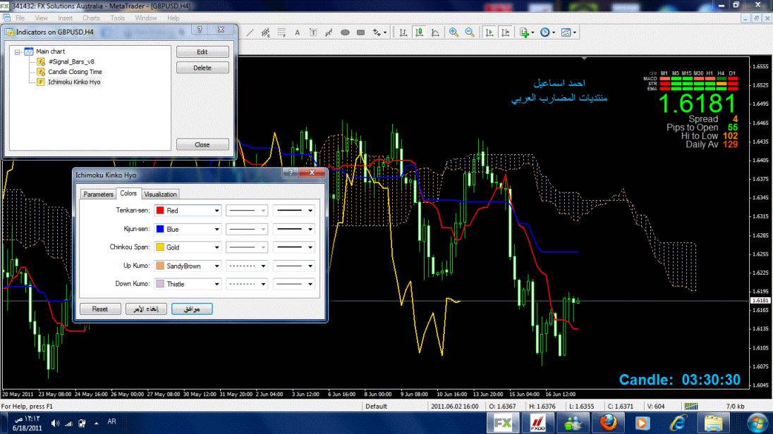
Task: Click the Edit button in Indicators window
Action: (202, 52)
